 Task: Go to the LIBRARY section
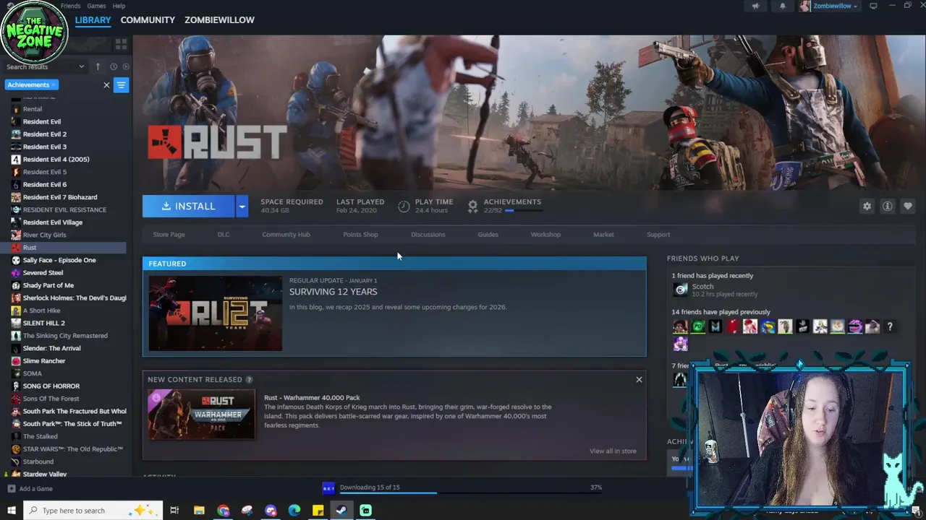93,20
